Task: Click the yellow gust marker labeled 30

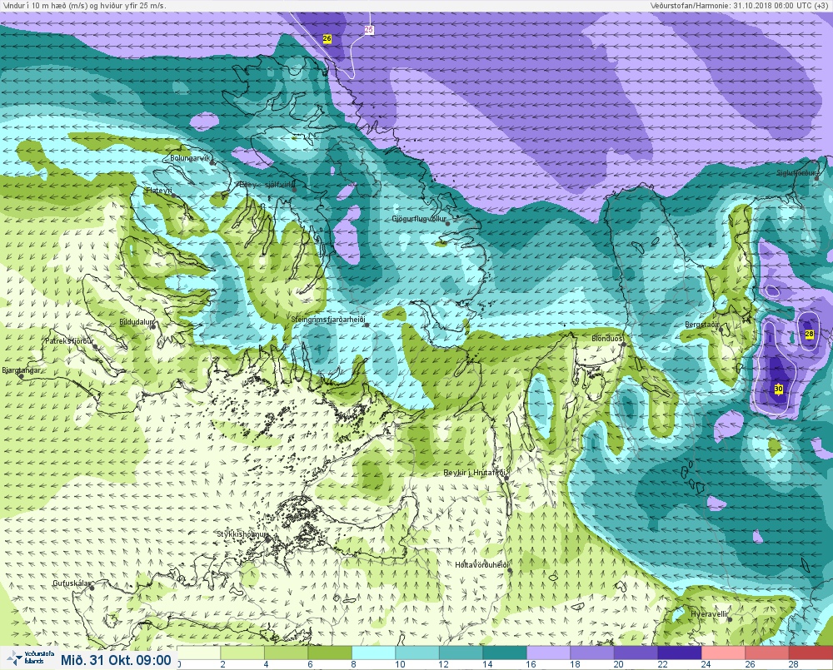Action: coord(779,389)
